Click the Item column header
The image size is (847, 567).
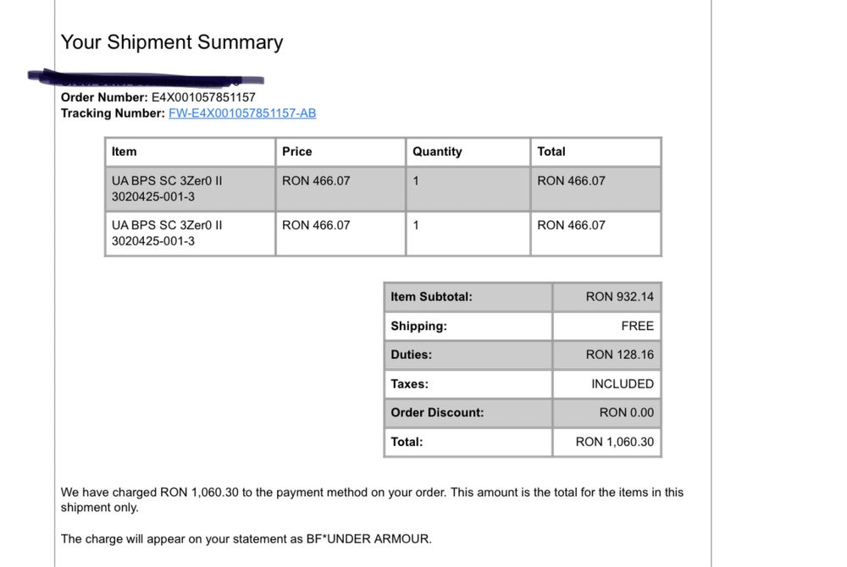click(x=125, y=151)
